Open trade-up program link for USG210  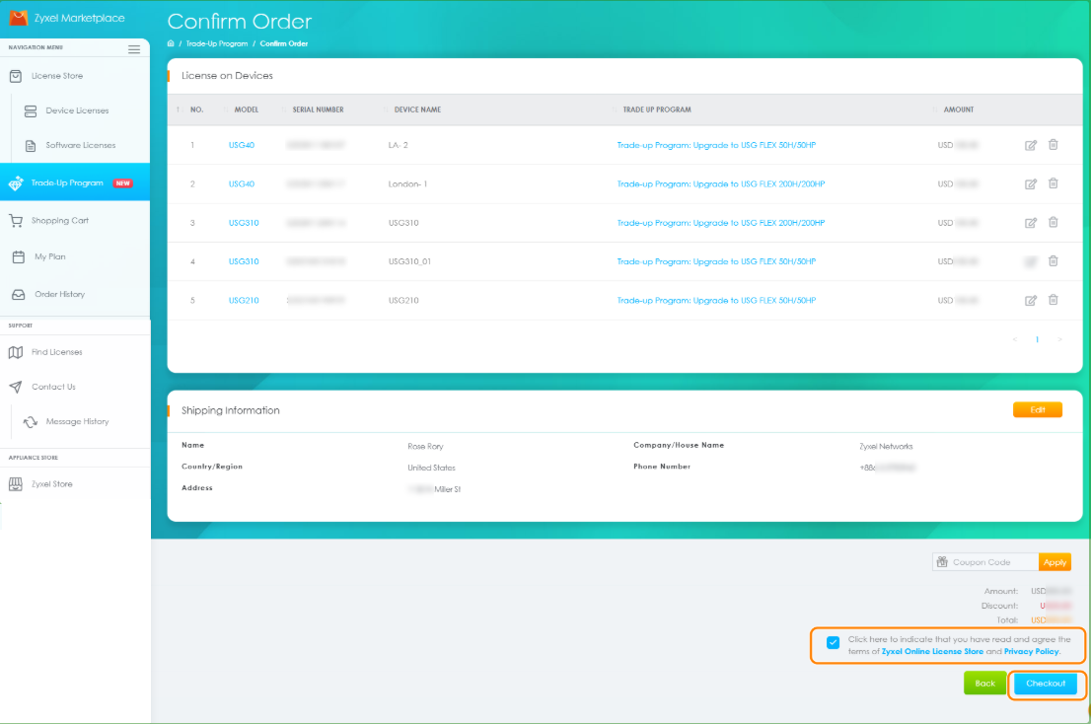(x=716, y=301)
